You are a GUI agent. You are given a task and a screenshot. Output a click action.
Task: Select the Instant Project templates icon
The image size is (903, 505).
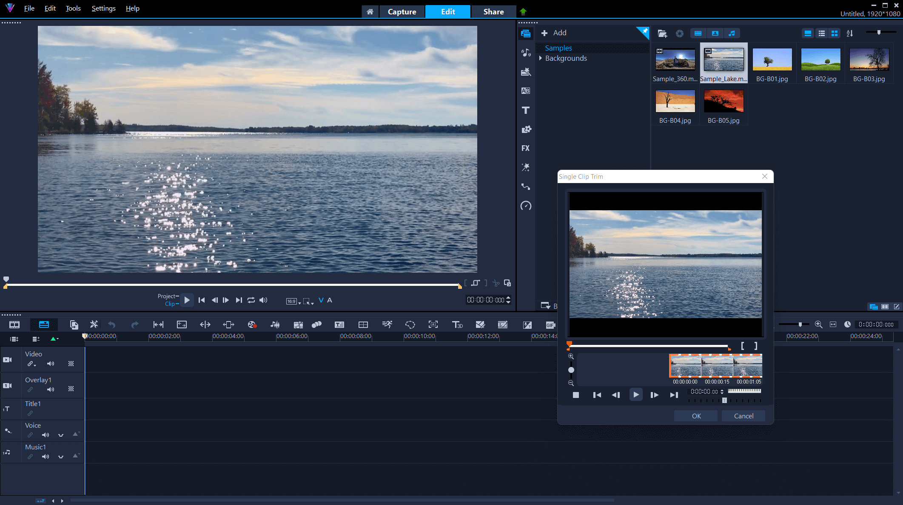pos(526,72)
